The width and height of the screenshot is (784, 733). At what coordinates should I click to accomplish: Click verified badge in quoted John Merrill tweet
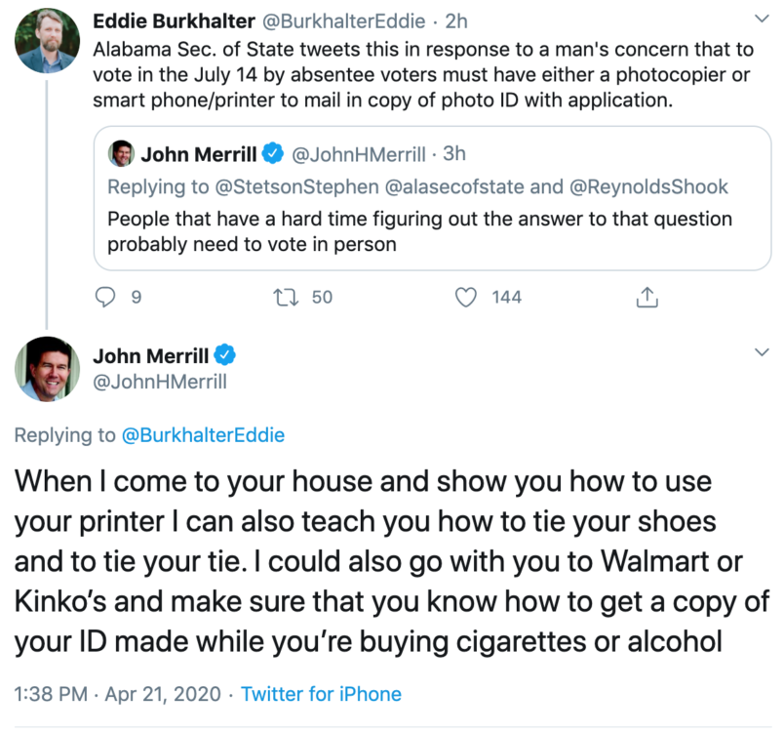click(x=273, y=153)
